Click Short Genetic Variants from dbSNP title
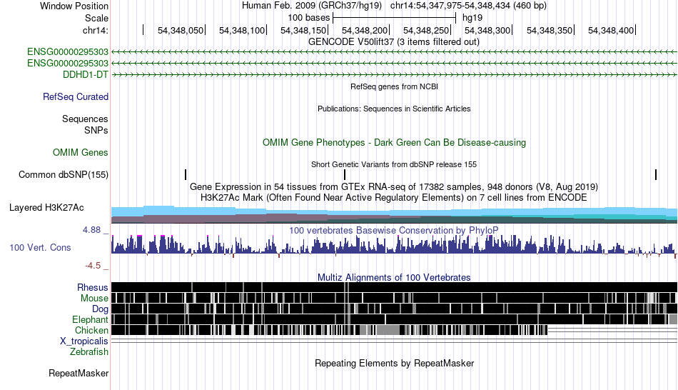Screen dimensions: 678x390 [x=394, y=164]
